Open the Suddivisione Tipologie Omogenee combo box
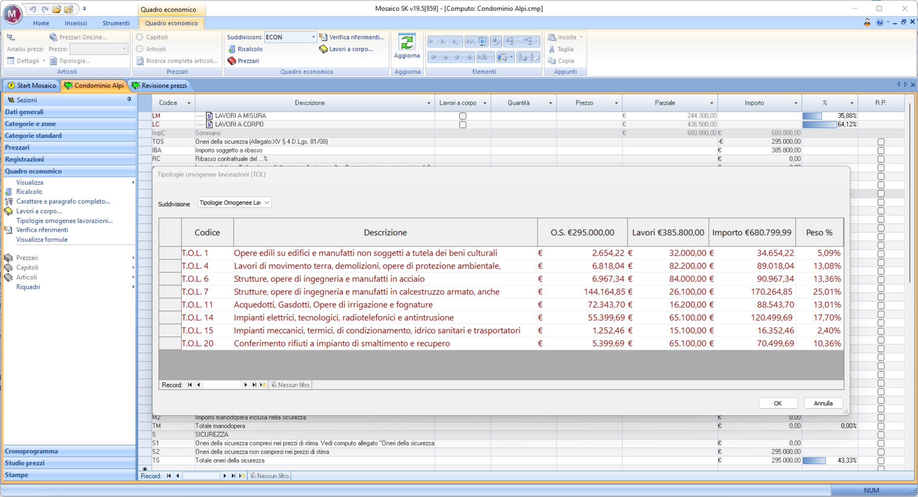918x497 pixels. coord(235,203)
